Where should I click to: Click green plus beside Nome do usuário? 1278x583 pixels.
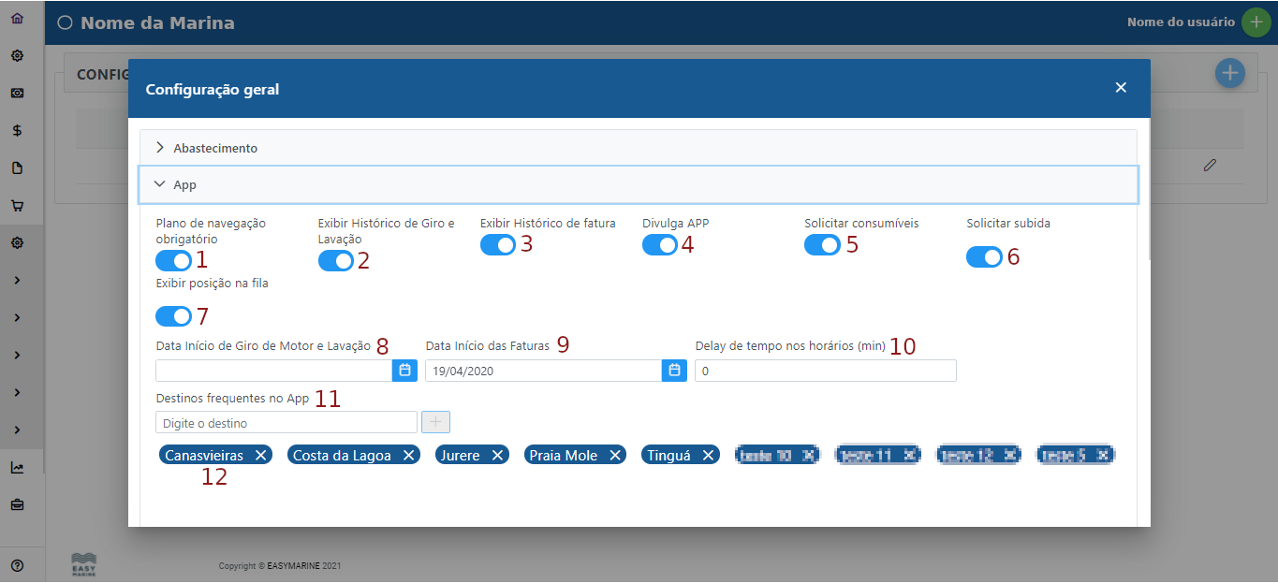point(1256,22)
